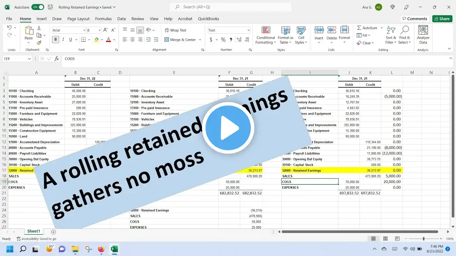The height and width of the screenshot is (256, 456).
Task: Add a new sheet
Action: [53, 232]
